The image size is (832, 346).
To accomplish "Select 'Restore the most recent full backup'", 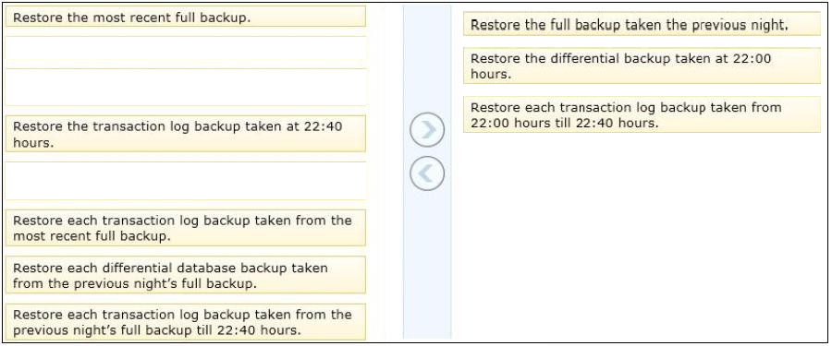I will click(x=186, y=17).
